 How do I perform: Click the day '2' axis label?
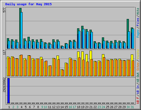(13, 107)
